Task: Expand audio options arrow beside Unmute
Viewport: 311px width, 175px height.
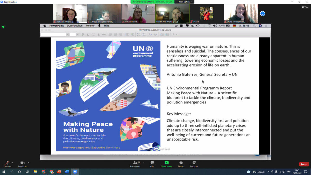Action: click(x=13, y=163)
